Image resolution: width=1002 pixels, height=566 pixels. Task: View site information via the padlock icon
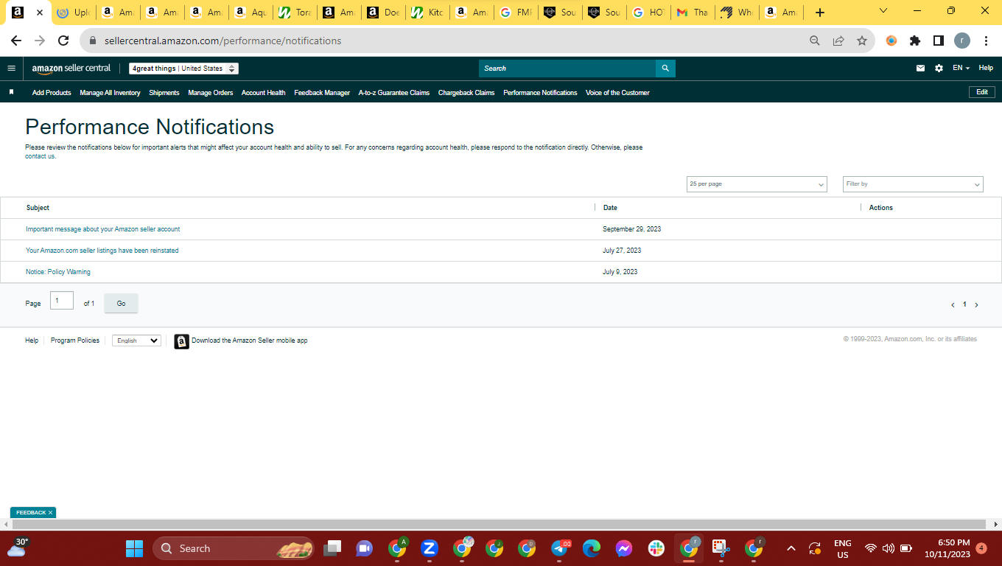coord(93,41)
